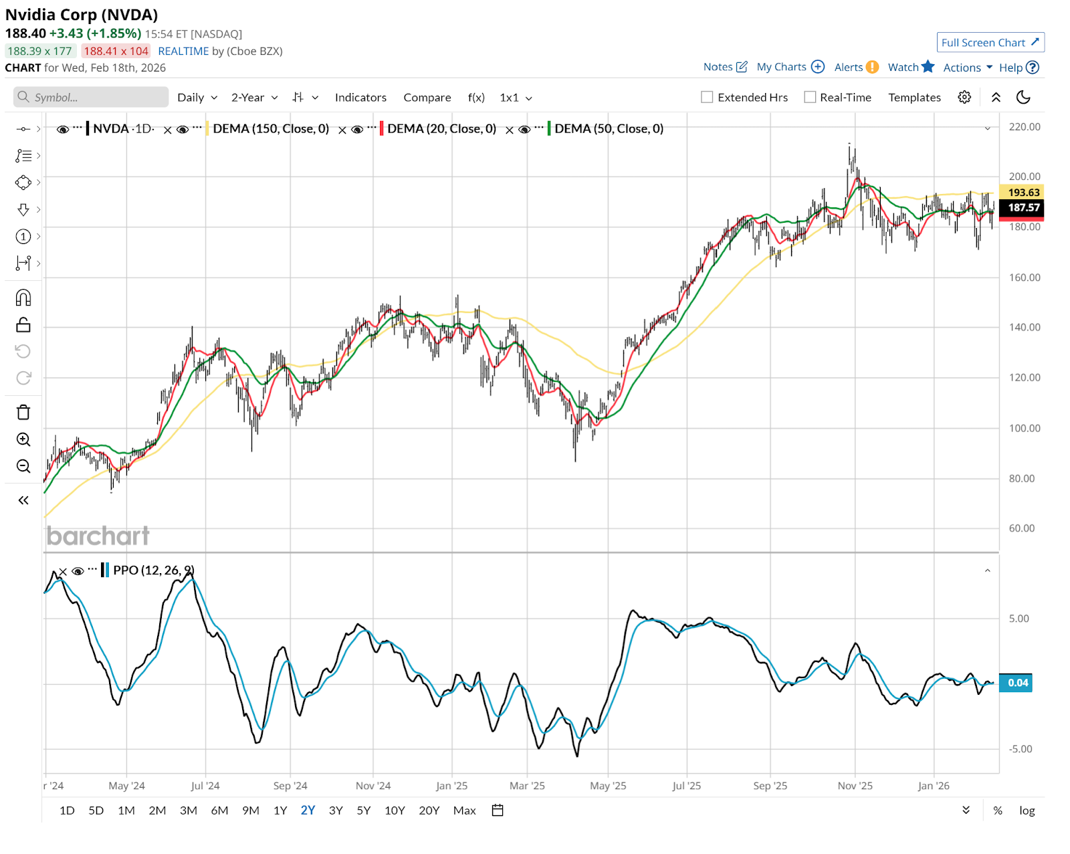Hide the DEMA (20, Close, 0) overlay
This screenshot has width=1070, height=854.
(x=358, y=130)
